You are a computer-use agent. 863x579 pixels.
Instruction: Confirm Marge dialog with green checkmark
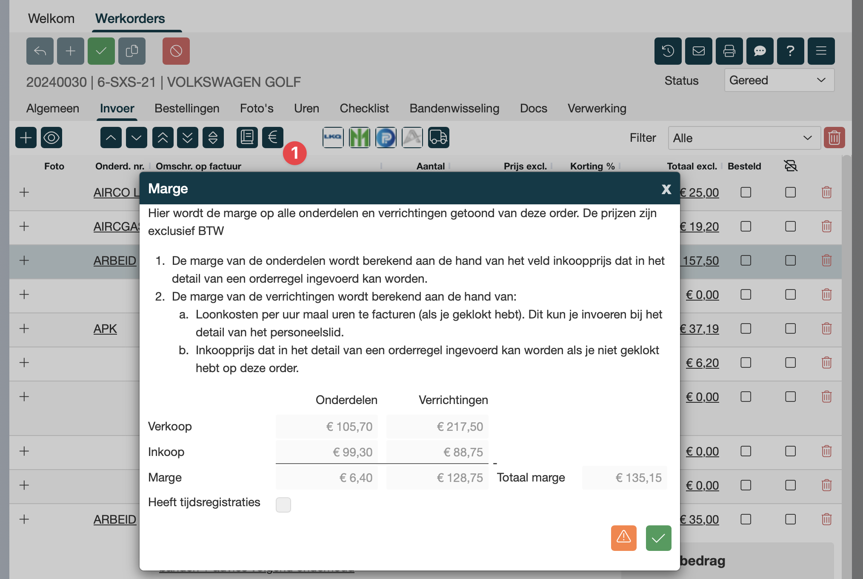pyautogui.click(x=658, y=538)
